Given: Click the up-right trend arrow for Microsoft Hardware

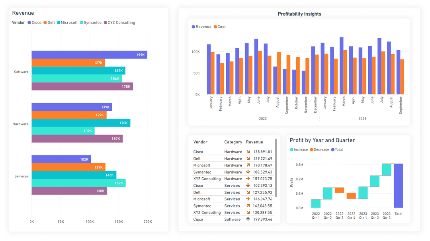Looking at the screenshot, I should (x=248, y=165).
